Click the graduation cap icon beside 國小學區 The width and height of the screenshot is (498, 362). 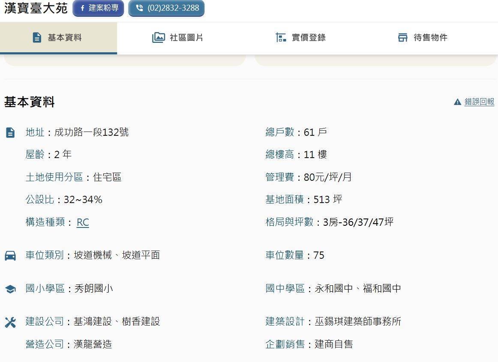click(x=10, y=289)
